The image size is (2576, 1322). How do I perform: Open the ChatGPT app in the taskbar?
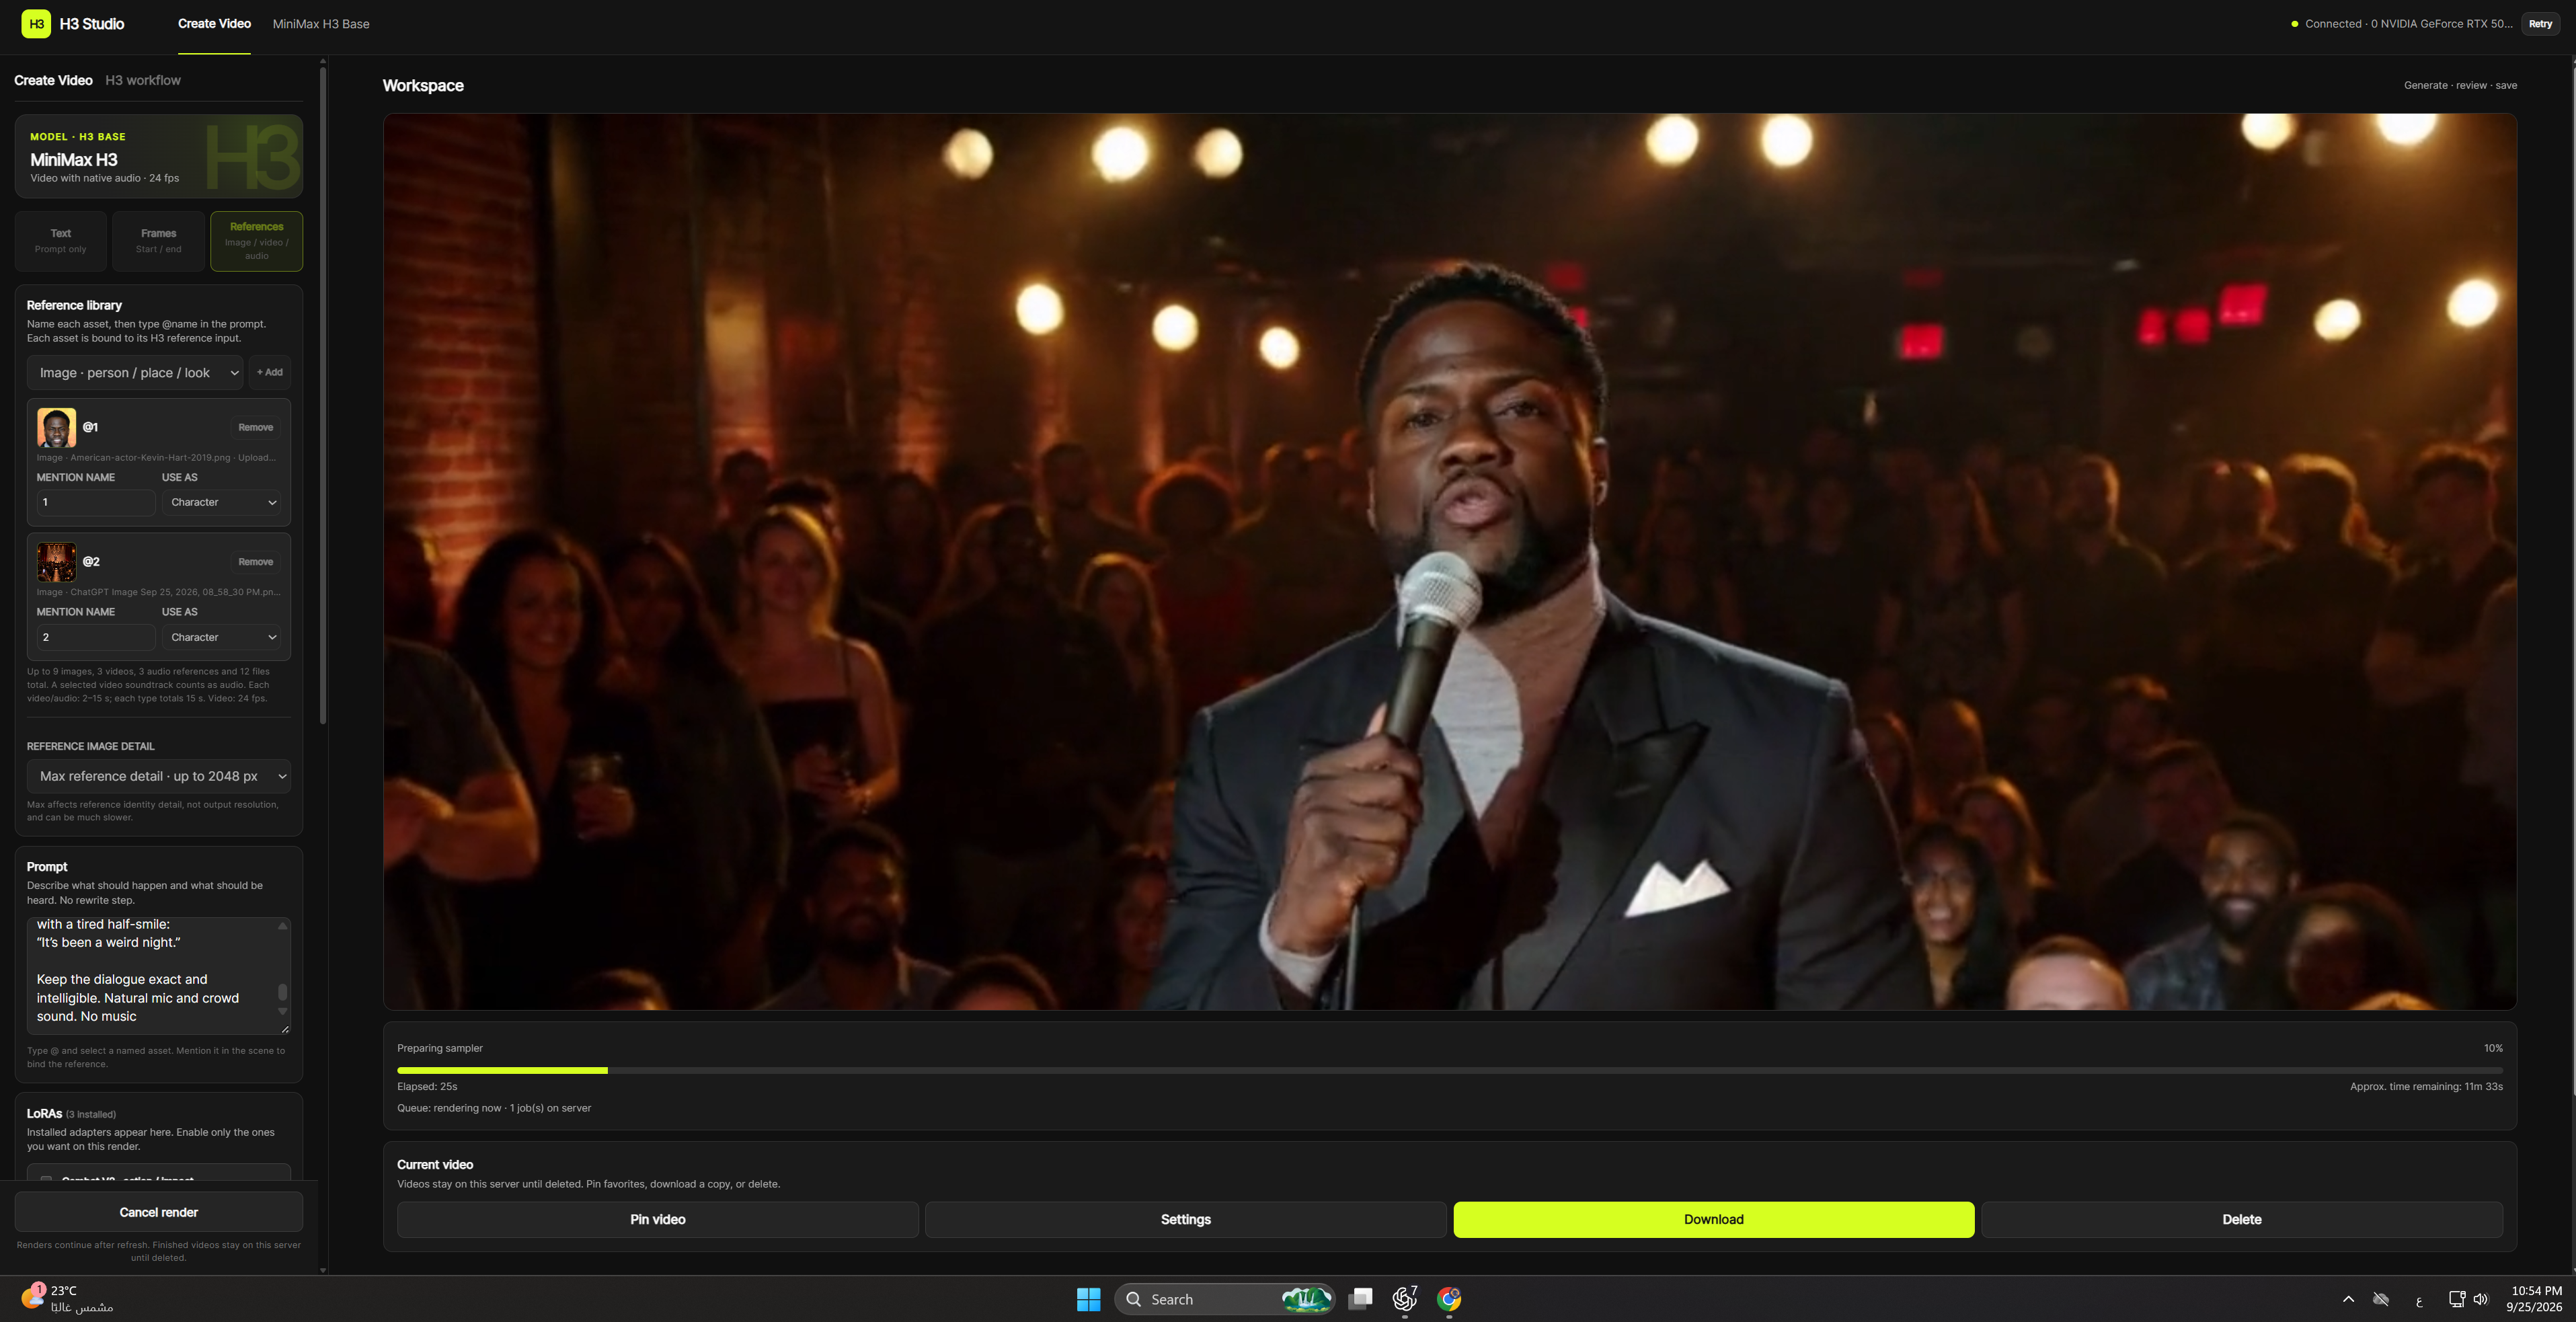click(x=1405, y=1299)
